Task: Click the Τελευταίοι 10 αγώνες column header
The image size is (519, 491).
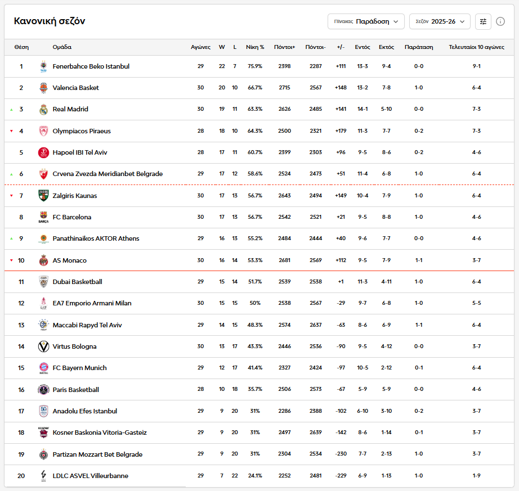Action: (x=476, y=47)
